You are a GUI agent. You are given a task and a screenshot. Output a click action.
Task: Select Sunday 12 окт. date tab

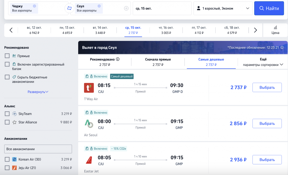click(x=34, y=30)
